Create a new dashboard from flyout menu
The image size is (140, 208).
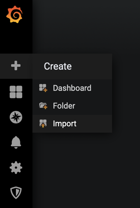[x=72, y=88]
